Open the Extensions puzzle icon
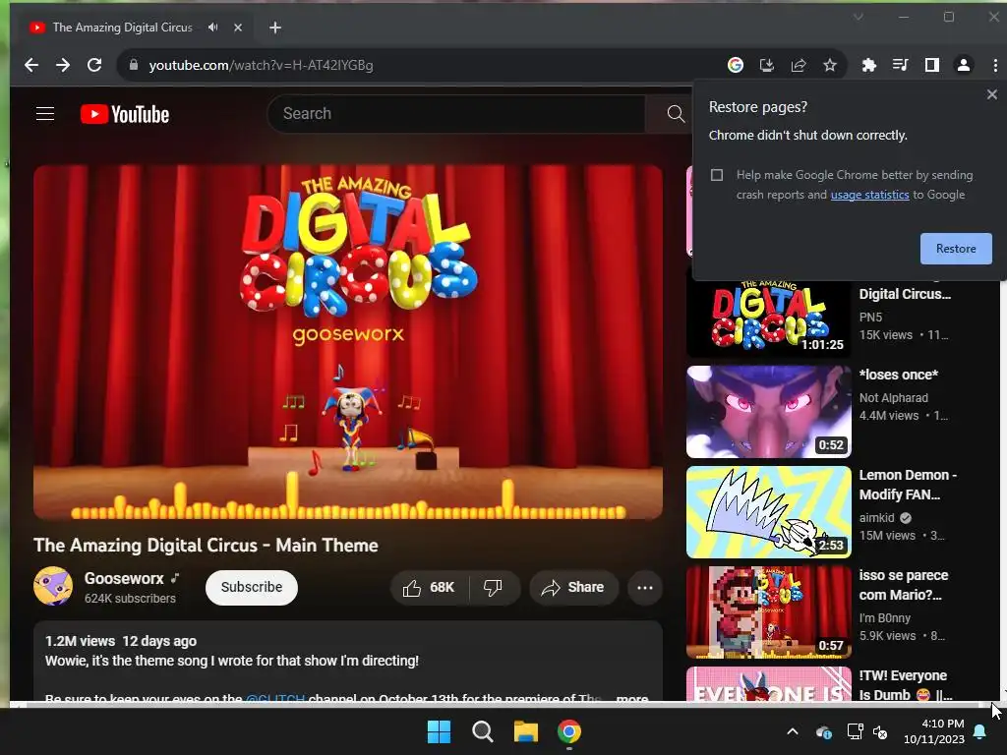 [x=869, y=65]
